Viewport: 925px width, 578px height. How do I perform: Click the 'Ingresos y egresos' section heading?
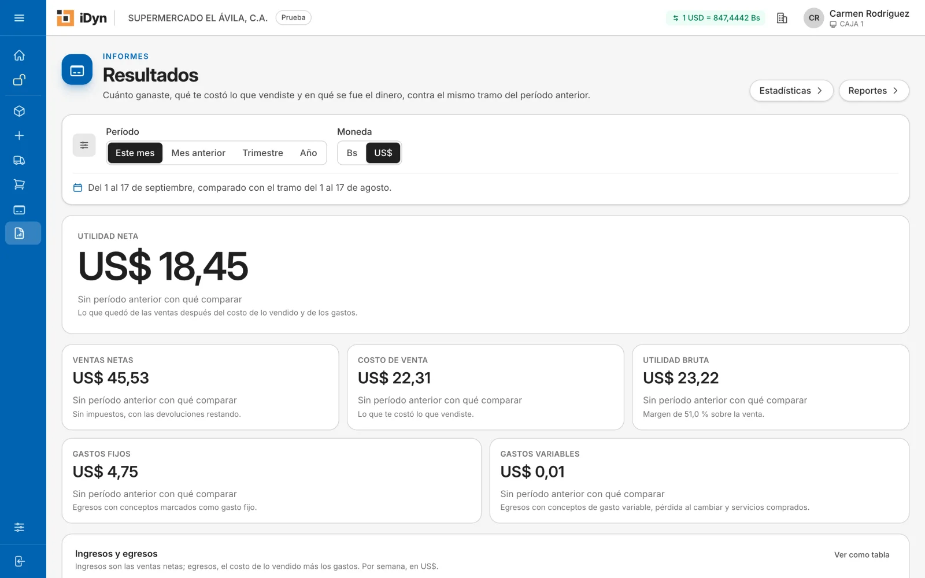pos(116,554)
